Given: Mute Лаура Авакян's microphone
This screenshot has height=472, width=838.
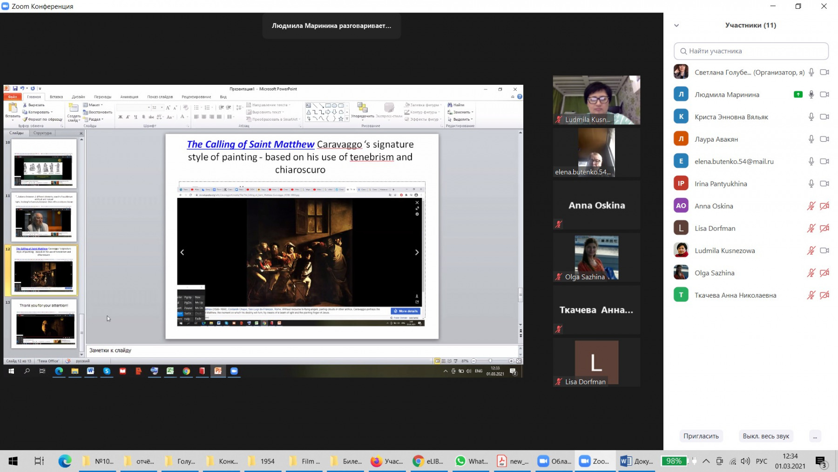Looking at the screenshot, I should pos(811,139).
